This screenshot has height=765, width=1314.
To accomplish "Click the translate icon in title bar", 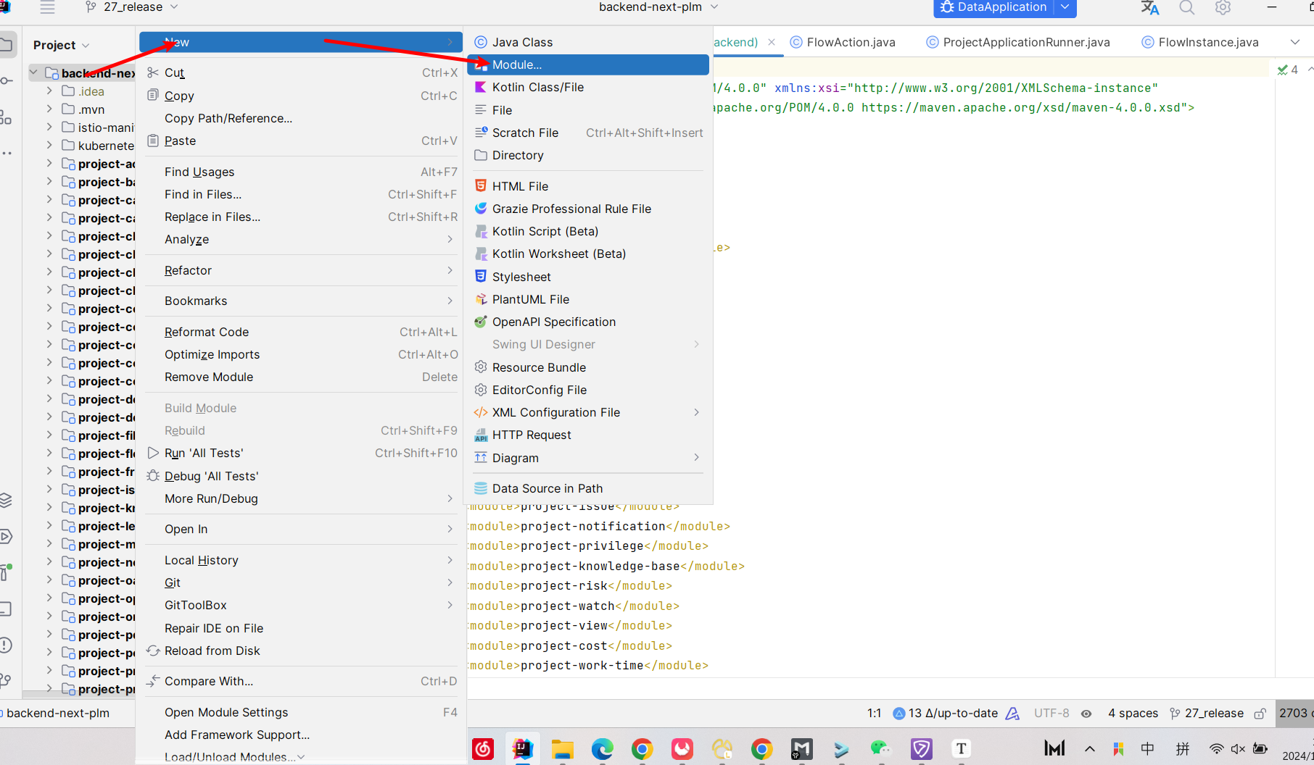I will pos(1149,7).
